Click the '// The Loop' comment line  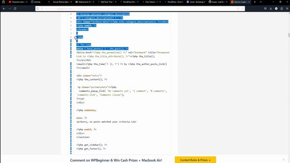(x=83, y=45)
